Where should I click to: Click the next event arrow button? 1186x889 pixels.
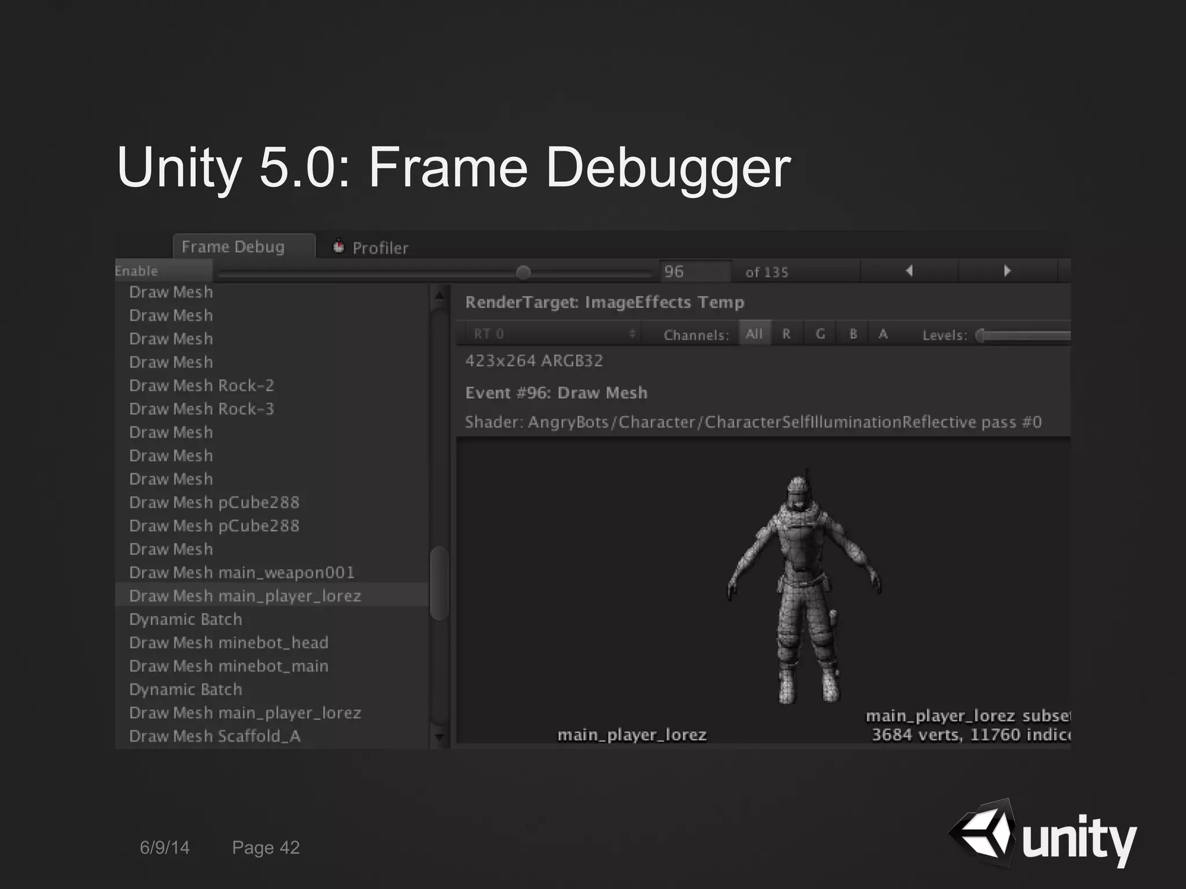(1008, 271)
